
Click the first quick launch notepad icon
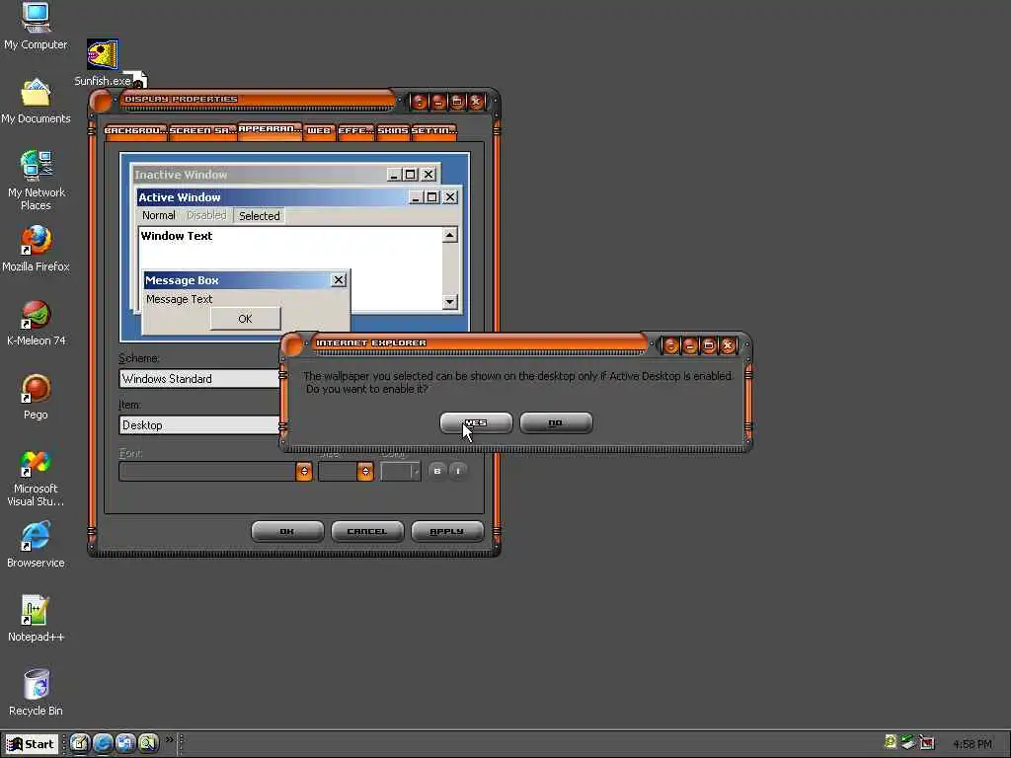(x=79, y=743)
